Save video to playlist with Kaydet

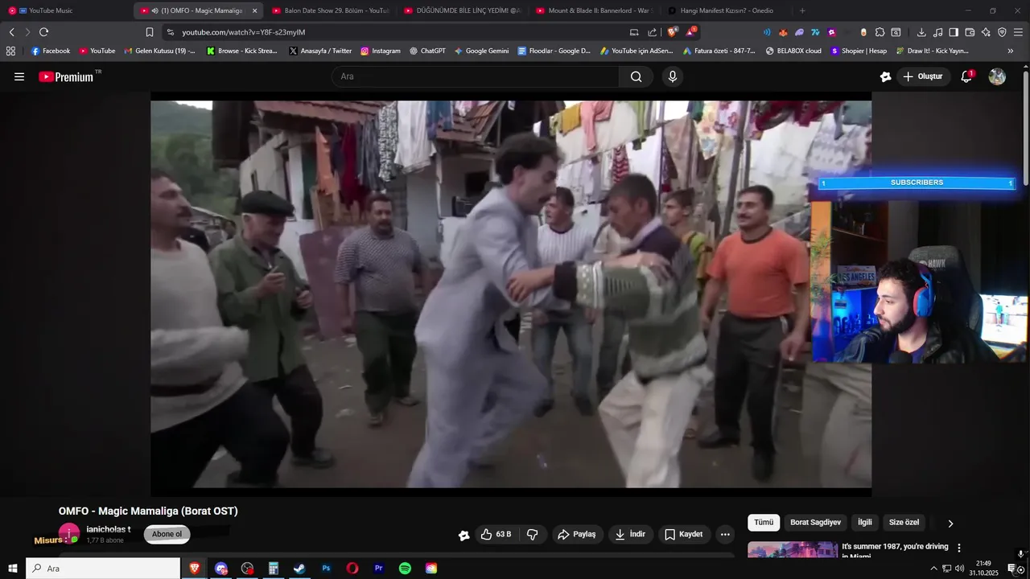tap(683, 534)
